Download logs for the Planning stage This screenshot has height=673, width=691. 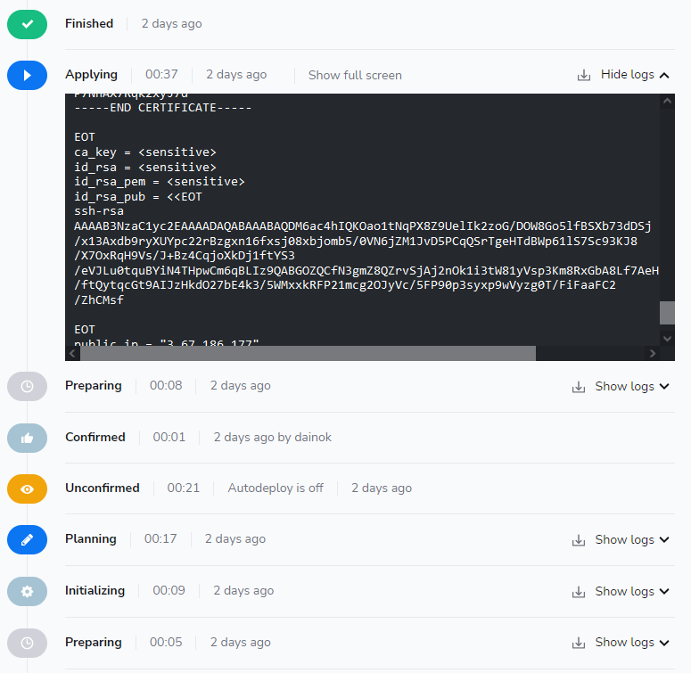(x=579, y=540)
